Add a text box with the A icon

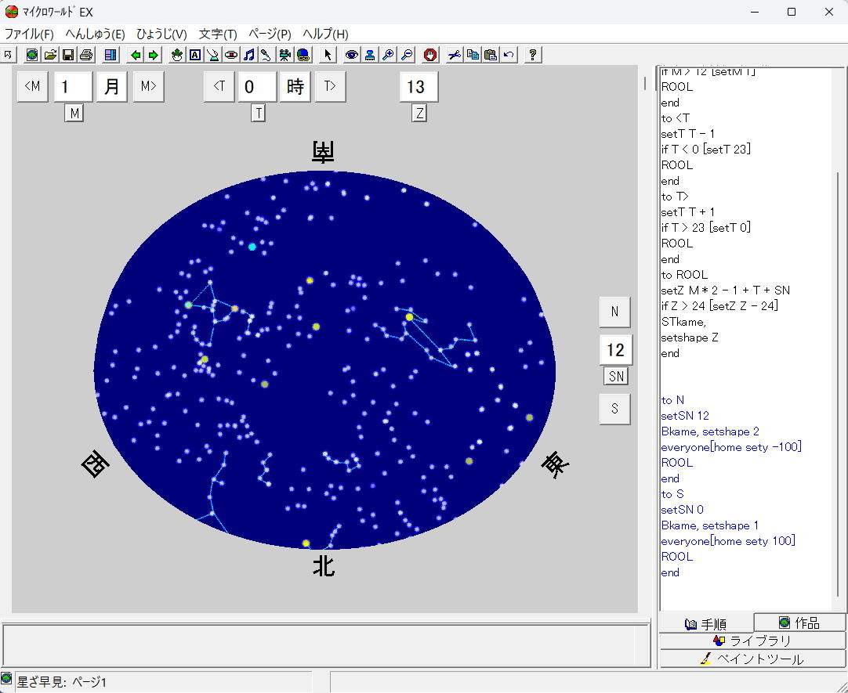tap(195, 55)
